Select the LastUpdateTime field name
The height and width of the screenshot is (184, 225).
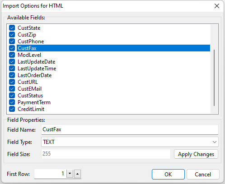[37, 69]
